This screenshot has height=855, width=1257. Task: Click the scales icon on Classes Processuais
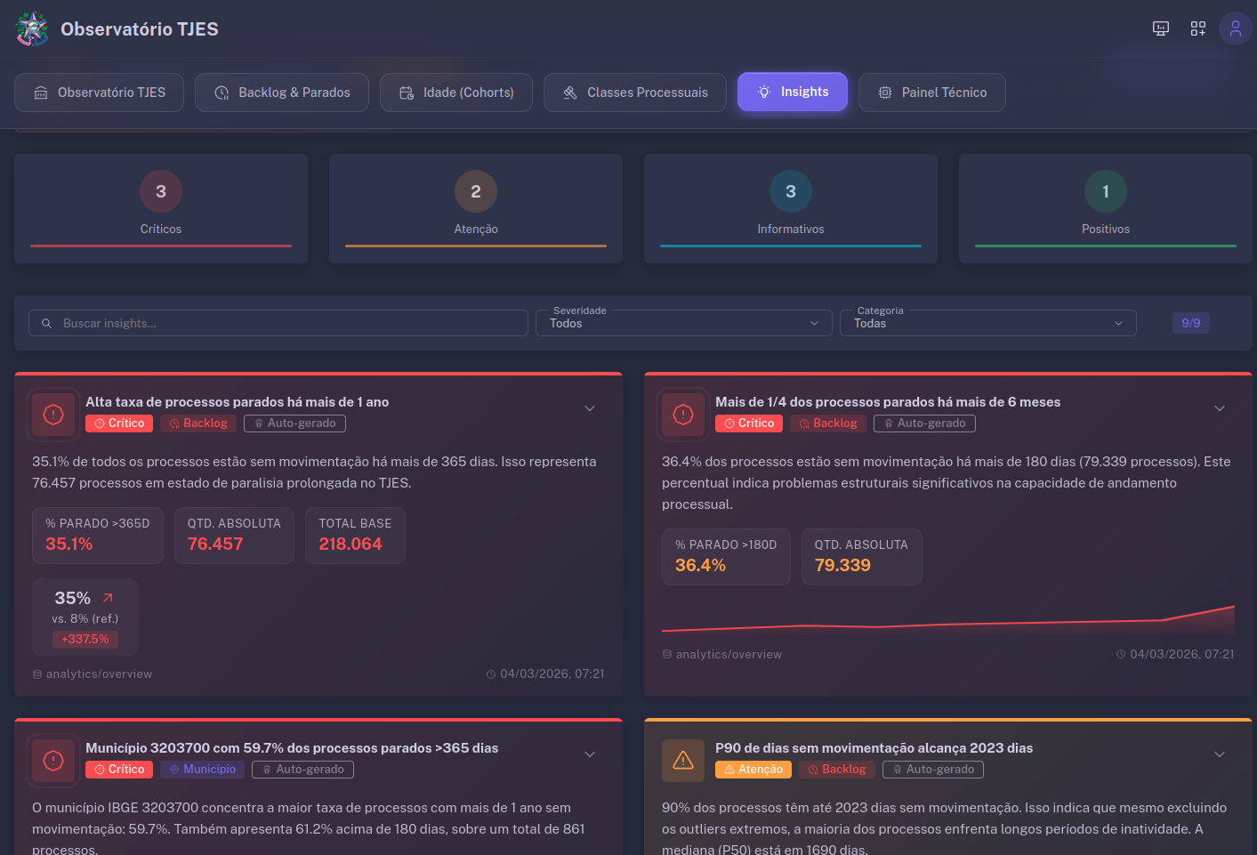[x=570, y=92]
